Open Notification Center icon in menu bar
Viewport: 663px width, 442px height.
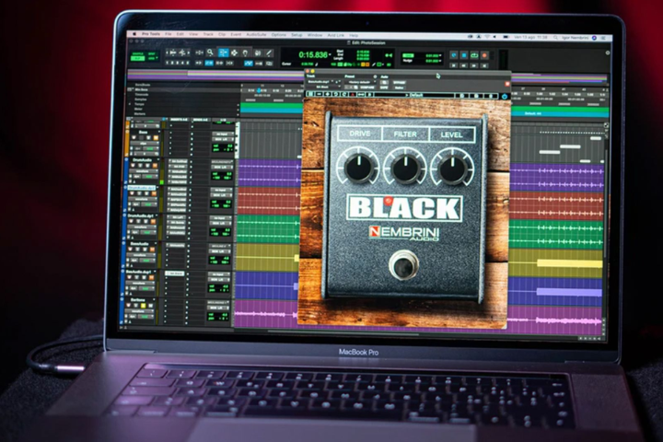[x=603, y=38]
